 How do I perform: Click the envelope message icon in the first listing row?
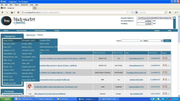tap(168, 58)
